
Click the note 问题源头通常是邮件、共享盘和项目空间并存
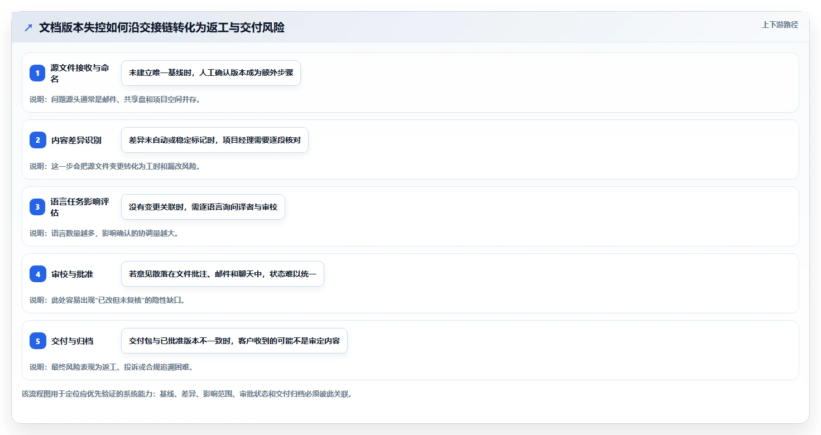coord(115,99)
